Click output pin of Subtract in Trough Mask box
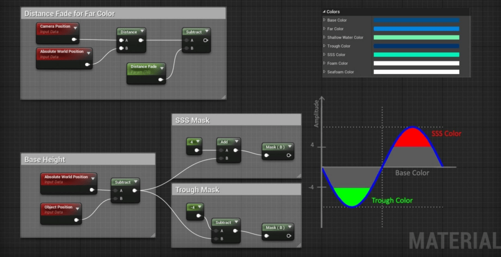 (x=235, y=231)
